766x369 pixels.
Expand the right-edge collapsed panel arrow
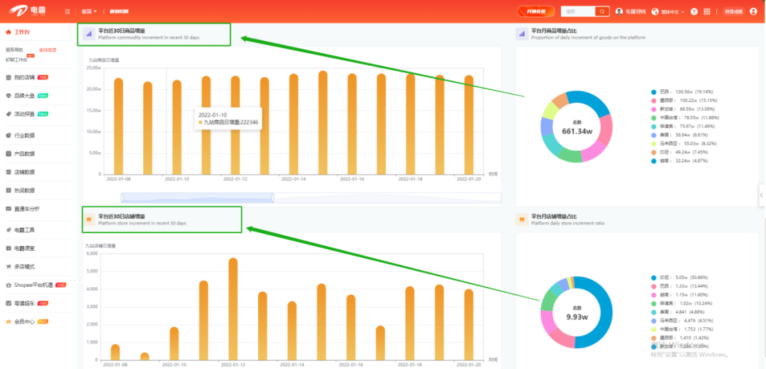click(761, 189)
